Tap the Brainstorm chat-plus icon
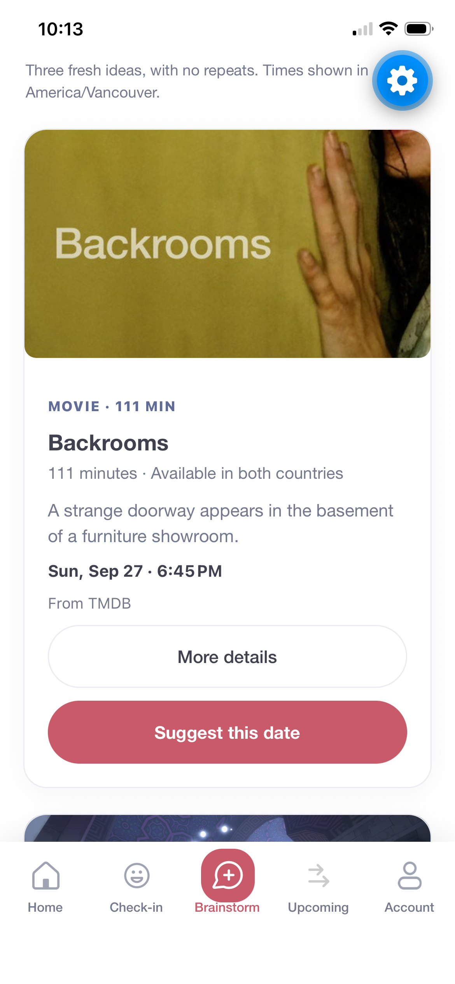The height and width of the screenshot is (984, 455). pos(228,875)
